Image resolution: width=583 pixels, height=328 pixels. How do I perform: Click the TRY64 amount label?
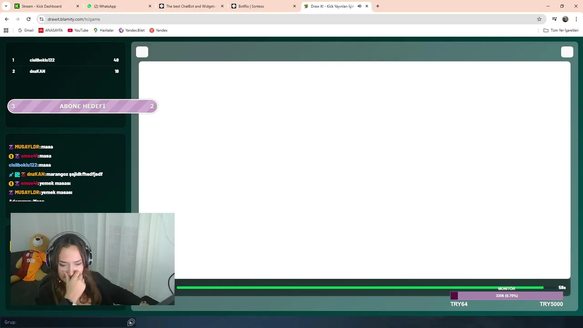click(x=459, y=304)
